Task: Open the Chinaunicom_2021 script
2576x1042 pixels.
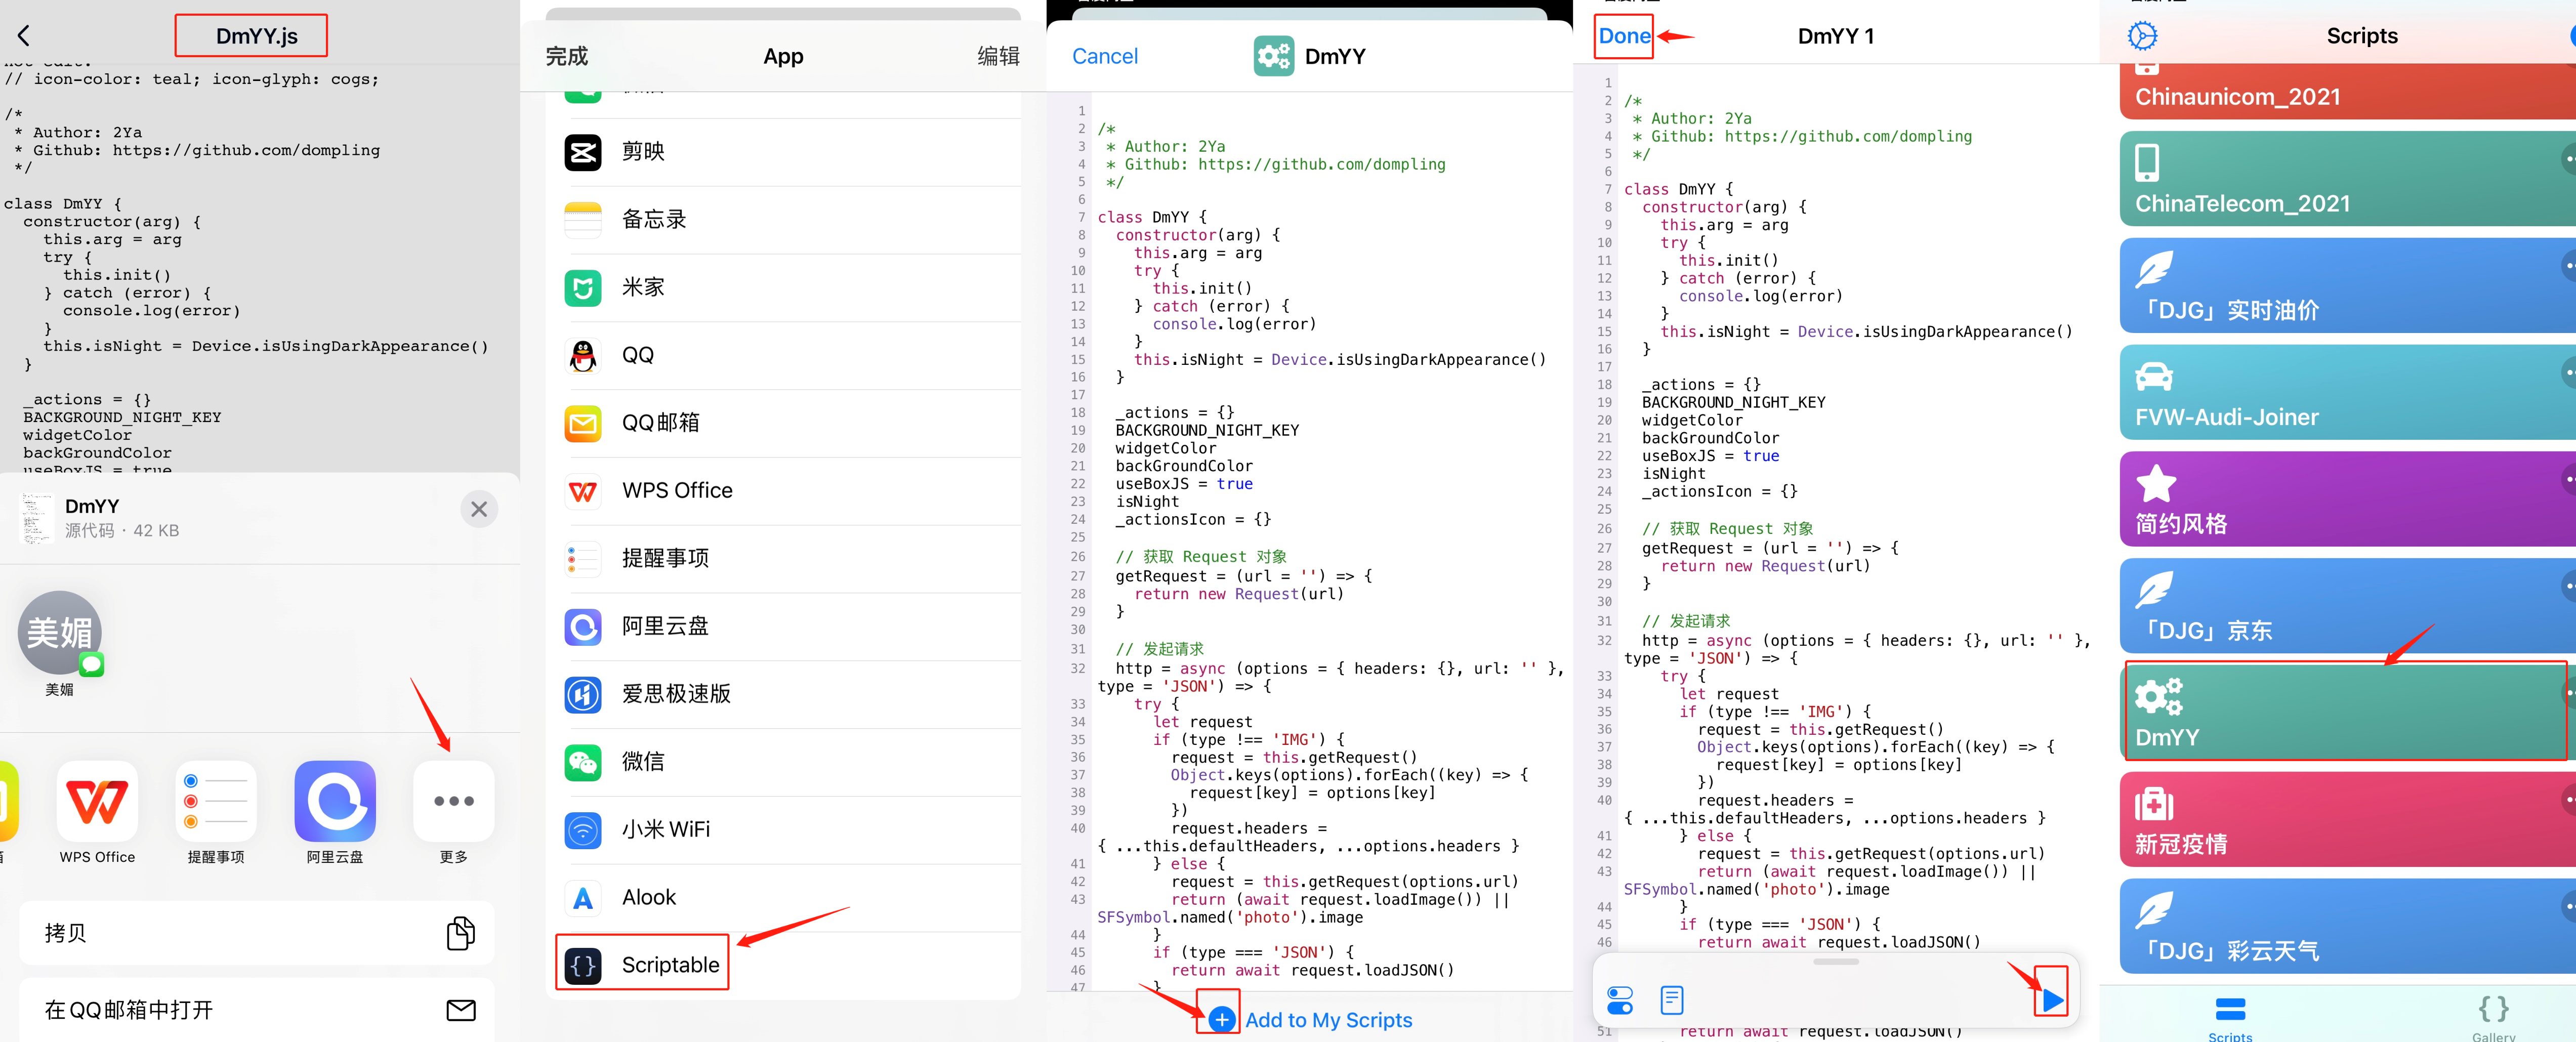Action: tap(2347, 91)
